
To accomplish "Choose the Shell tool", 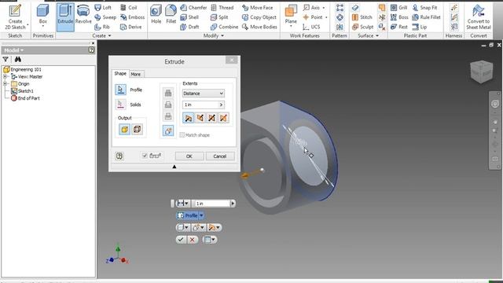I will point(189,17).
